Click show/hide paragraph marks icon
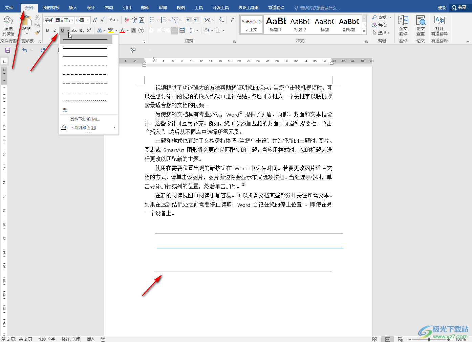472x342 pixels. [x=232, y=20]
